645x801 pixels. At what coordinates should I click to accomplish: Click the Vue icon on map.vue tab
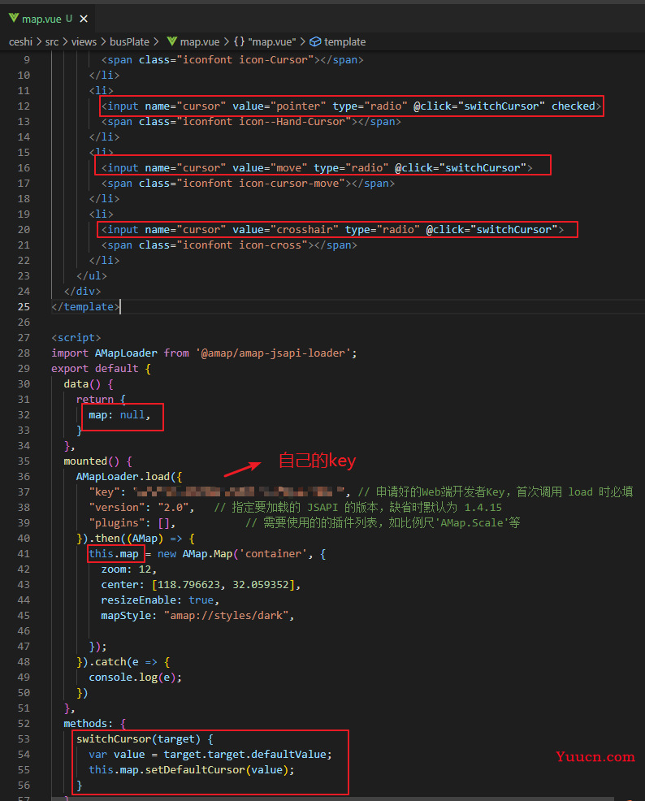coord(13,19)
